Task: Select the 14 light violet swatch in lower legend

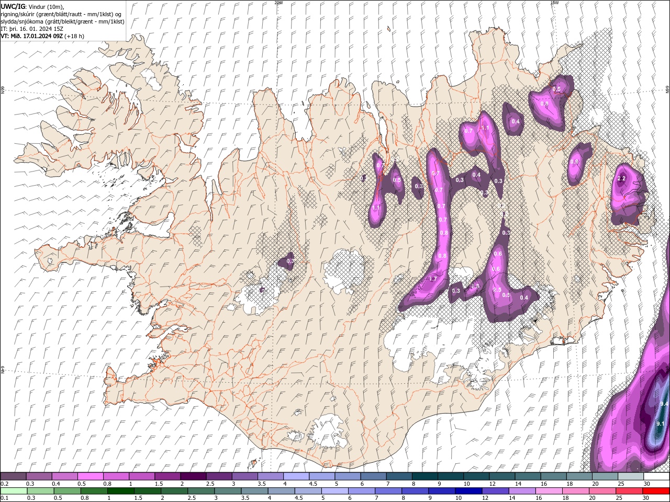Action: click(x=522, y=491)
